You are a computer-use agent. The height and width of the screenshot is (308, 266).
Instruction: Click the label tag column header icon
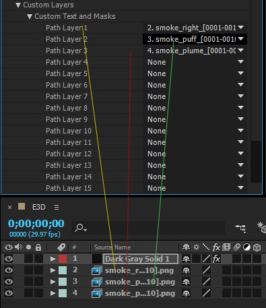(61, 247)
